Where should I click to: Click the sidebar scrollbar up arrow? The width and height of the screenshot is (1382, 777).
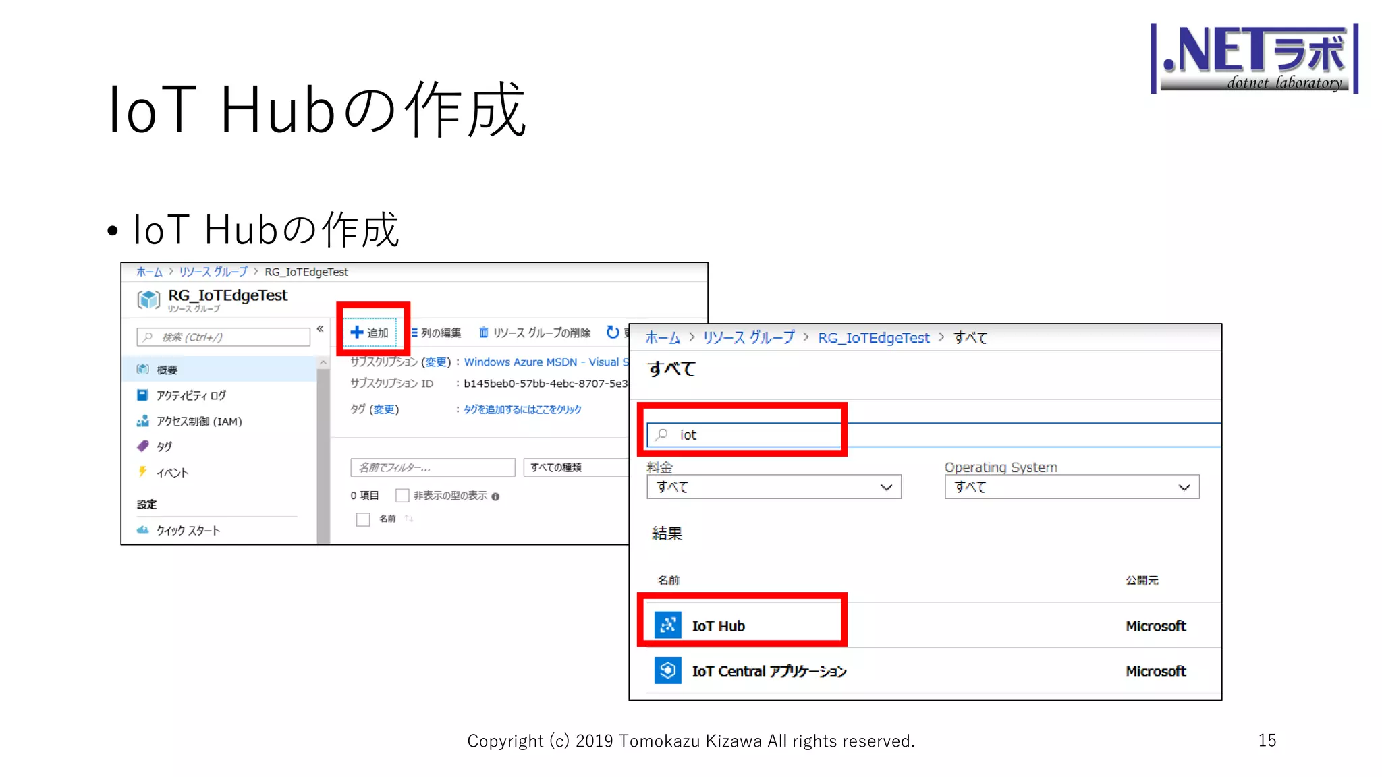click(323, 363)
